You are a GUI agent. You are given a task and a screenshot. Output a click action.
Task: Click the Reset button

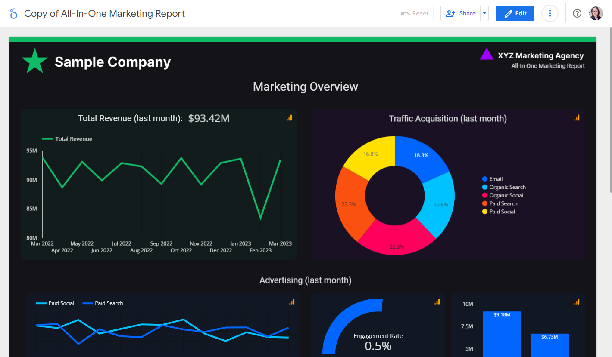coord(415,13)
